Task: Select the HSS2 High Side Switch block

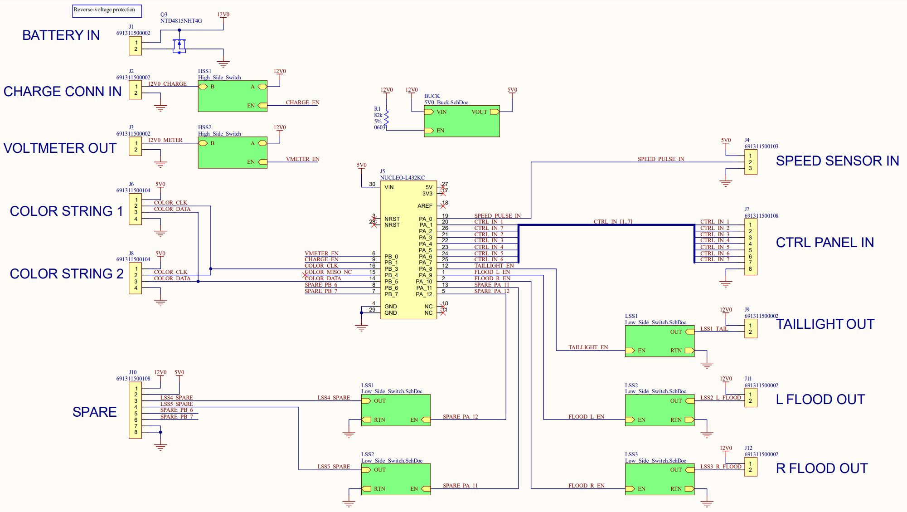Action: [232, 152]
